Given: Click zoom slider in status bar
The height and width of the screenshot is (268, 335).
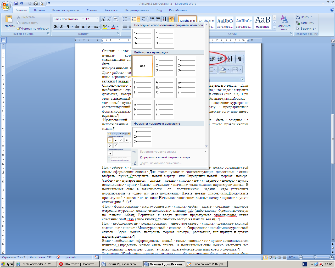Looking at the screenshot, I should [315, 257].
